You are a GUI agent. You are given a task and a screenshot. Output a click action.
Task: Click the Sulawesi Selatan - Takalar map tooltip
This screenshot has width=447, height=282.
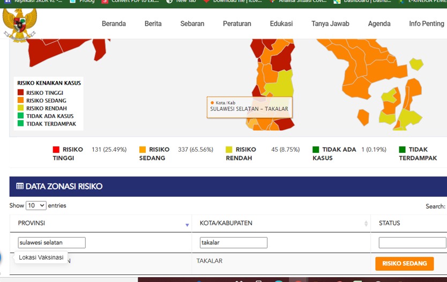(x=249, y=107)
